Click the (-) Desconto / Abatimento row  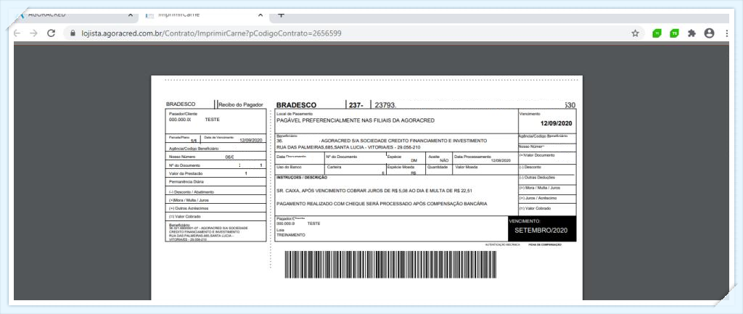tap(215, 191)
